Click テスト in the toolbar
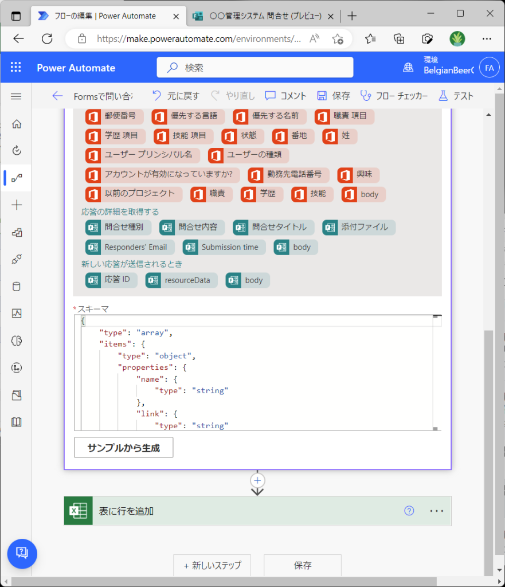 coord(456,96)
